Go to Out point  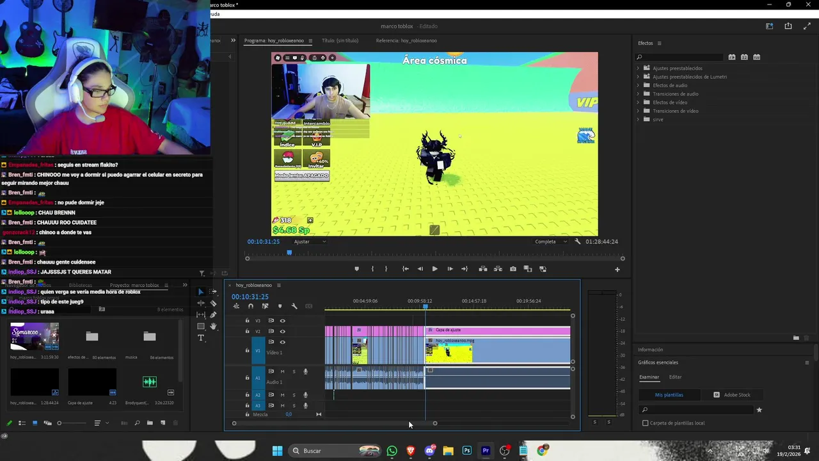(465, 269)
